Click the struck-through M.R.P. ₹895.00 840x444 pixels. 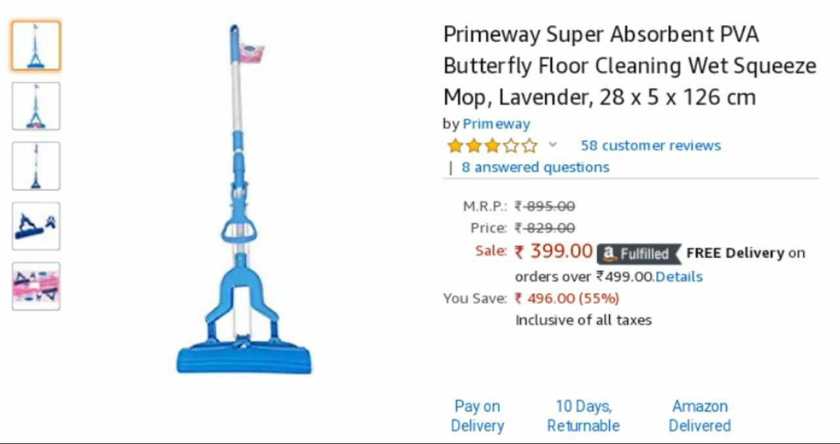545,207
